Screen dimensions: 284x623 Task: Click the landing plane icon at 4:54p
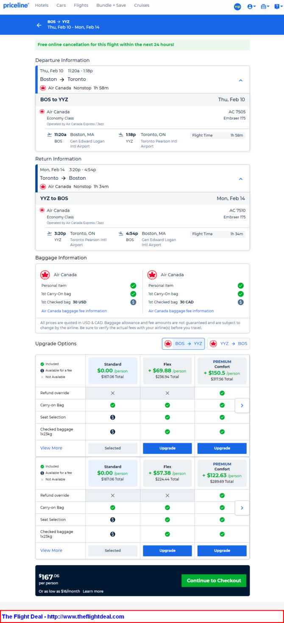click(x=121, y=233)
